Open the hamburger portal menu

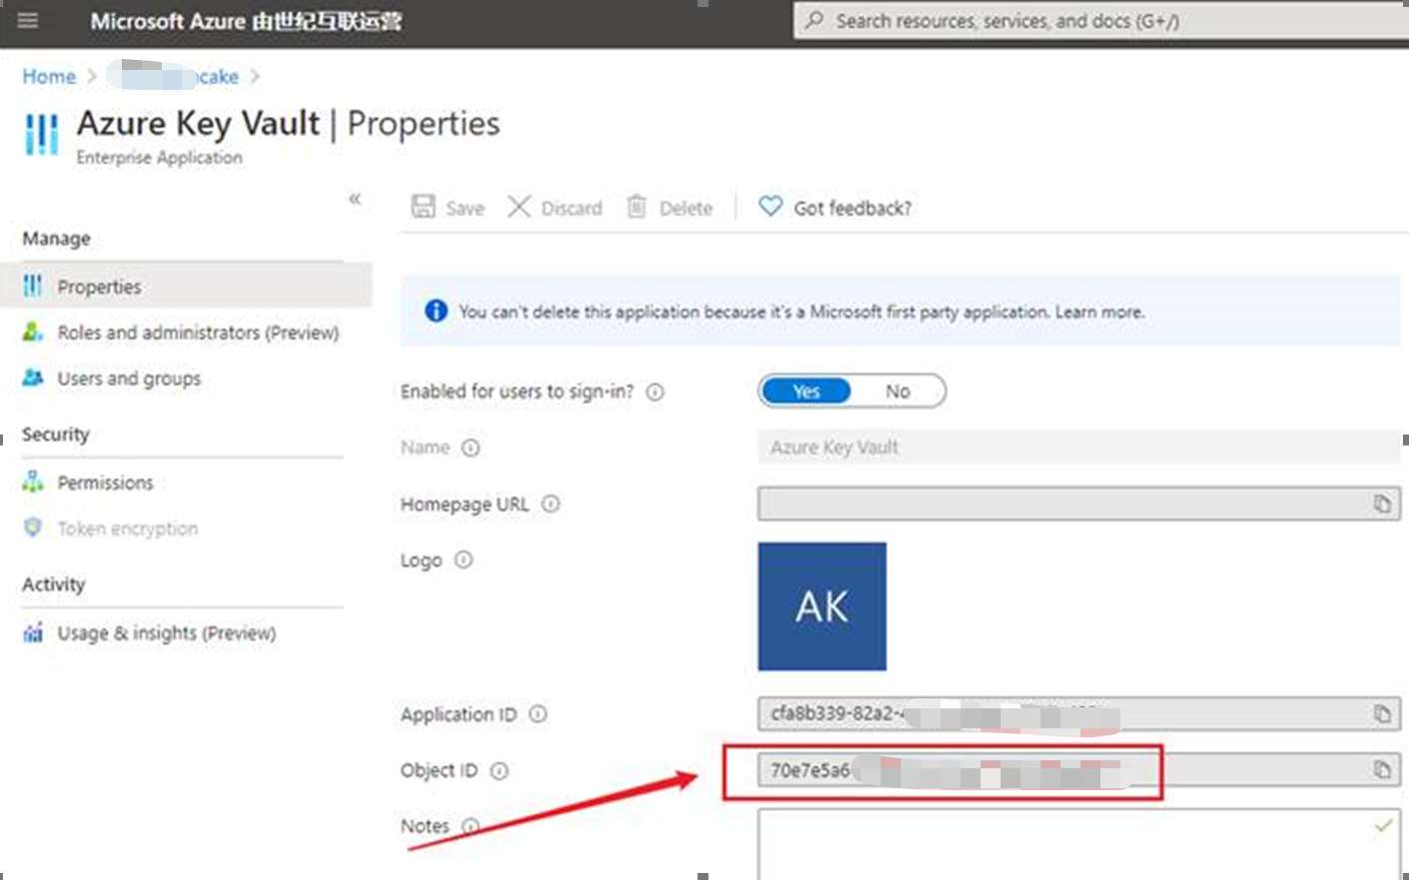pyautogui.click(x=28, y=21)
